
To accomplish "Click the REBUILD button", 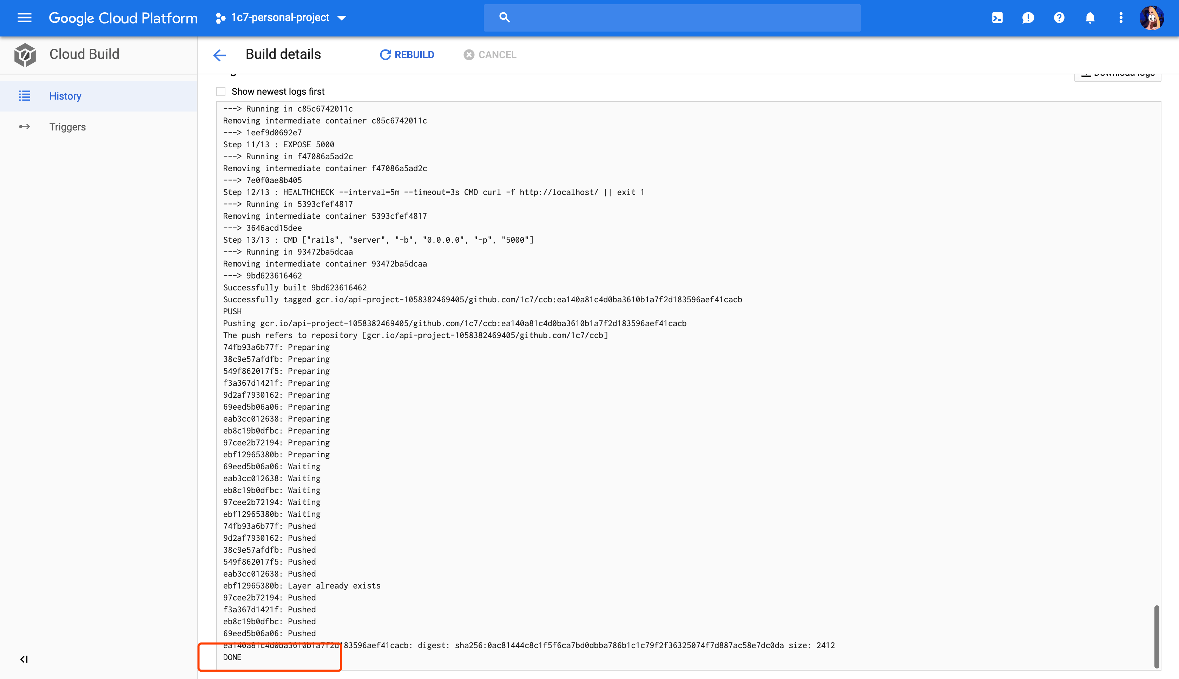I will 407,55.
